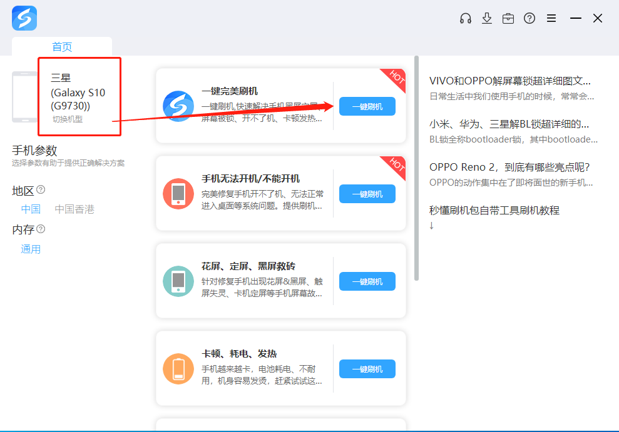This screenshot has height=432, width=619.
Task: Click summary 日常生活中我们使用手机的时候
Action: click(511, 96)
